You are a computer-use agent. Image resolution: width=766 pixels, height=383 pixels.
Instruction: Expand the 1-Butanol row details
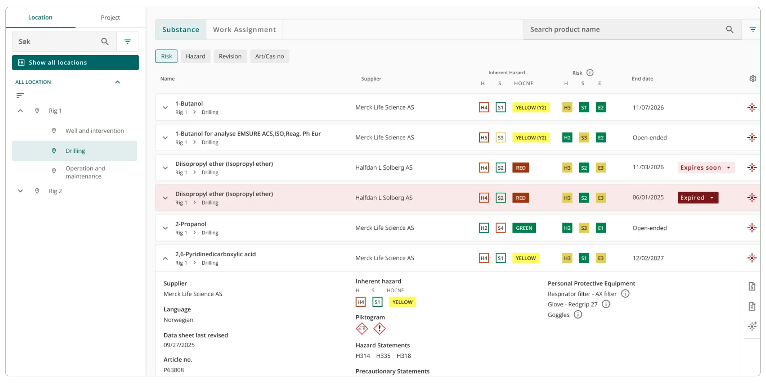tap(165, 108)
